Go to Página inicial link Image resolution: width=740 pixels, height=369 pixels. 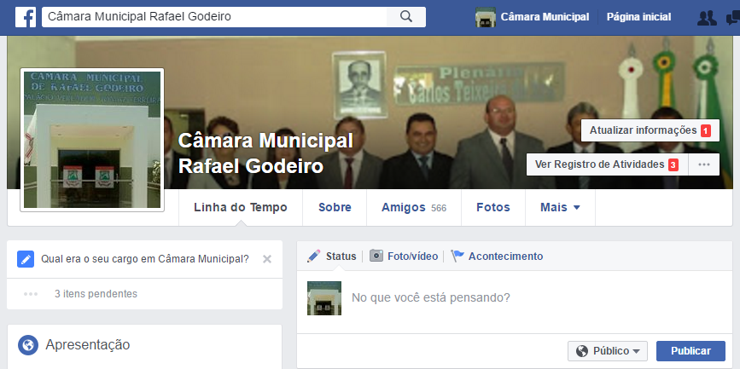pos(638,17)
